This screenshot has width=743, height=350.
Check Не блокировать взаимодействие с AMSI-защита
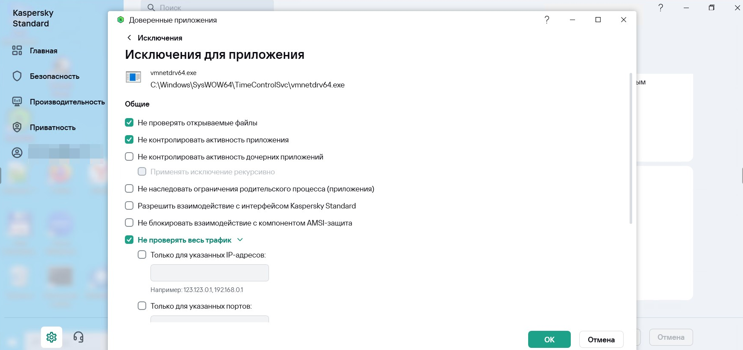(x=129, y=223)
